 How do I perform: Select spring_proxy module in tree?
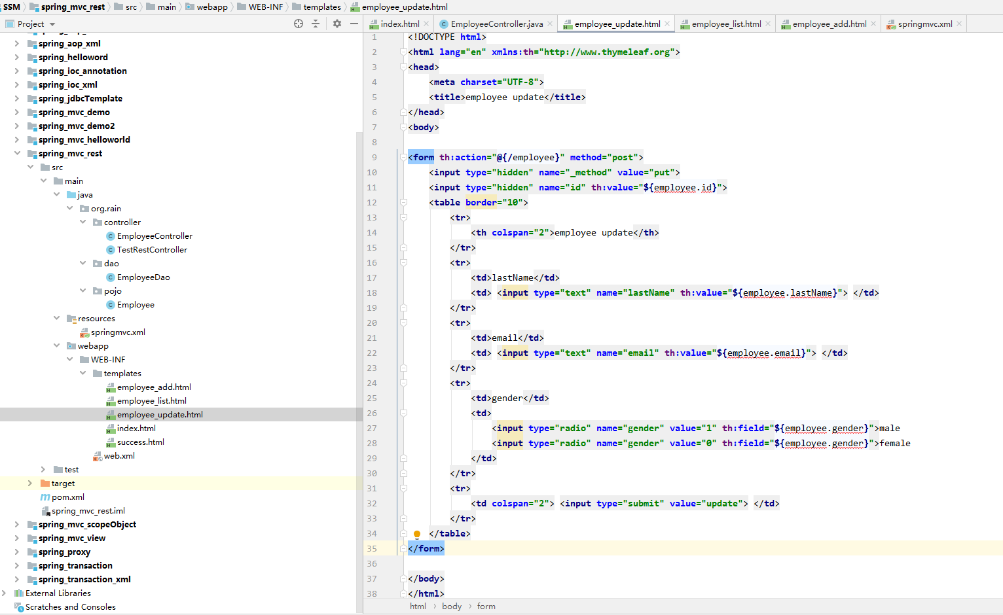coord(64,552)
